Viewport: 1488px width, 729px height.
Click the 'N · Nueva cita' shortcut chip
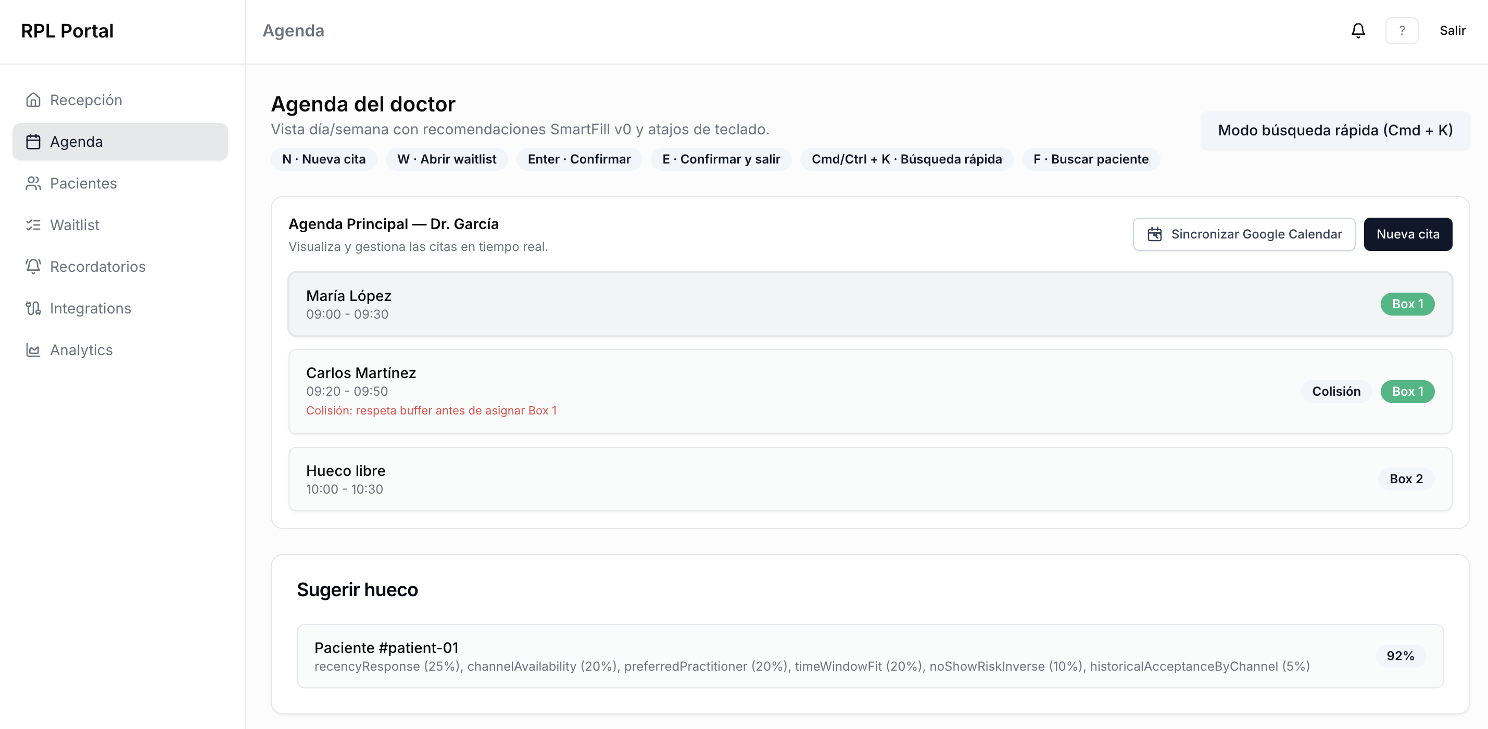pyautogui.click(x=323, y=159)
